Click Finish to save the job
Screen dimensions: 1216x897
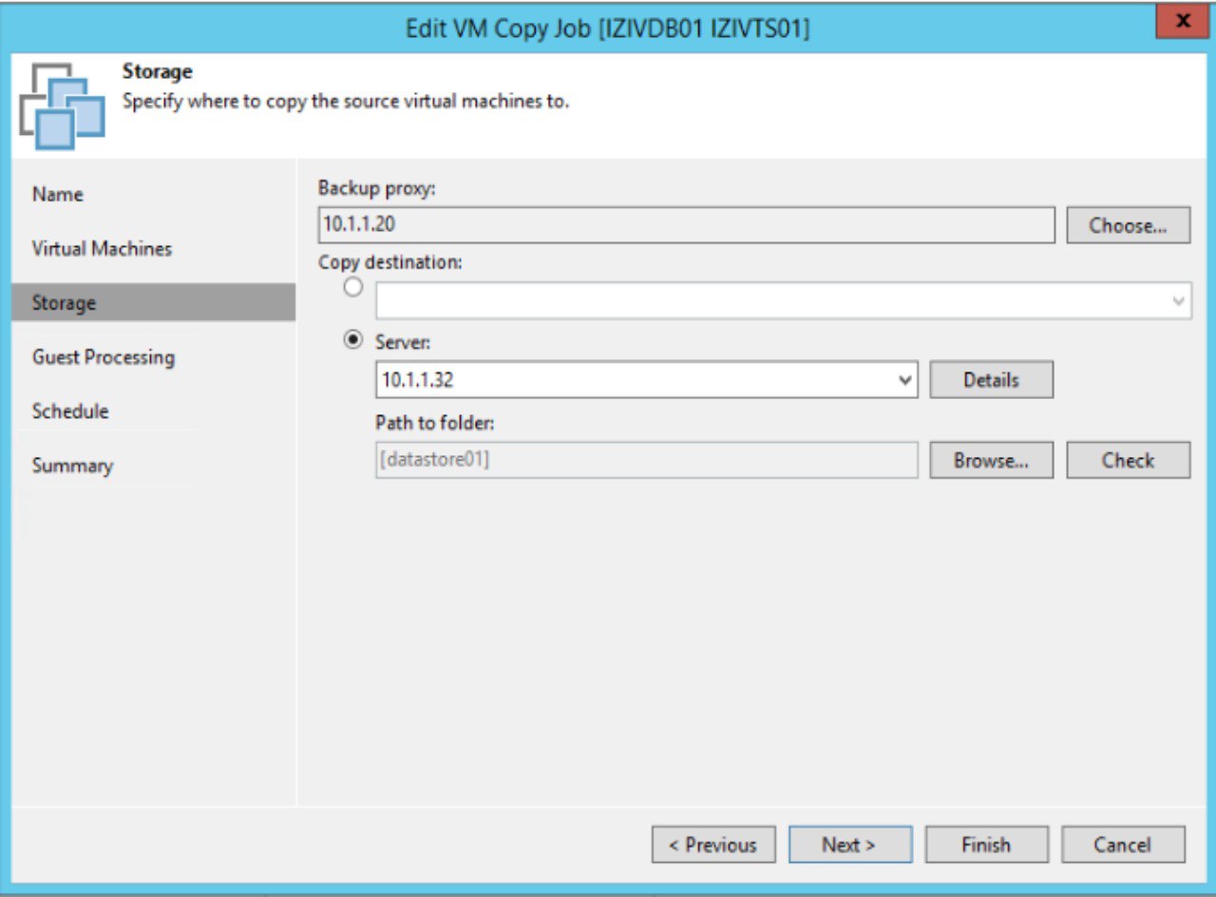987,845
